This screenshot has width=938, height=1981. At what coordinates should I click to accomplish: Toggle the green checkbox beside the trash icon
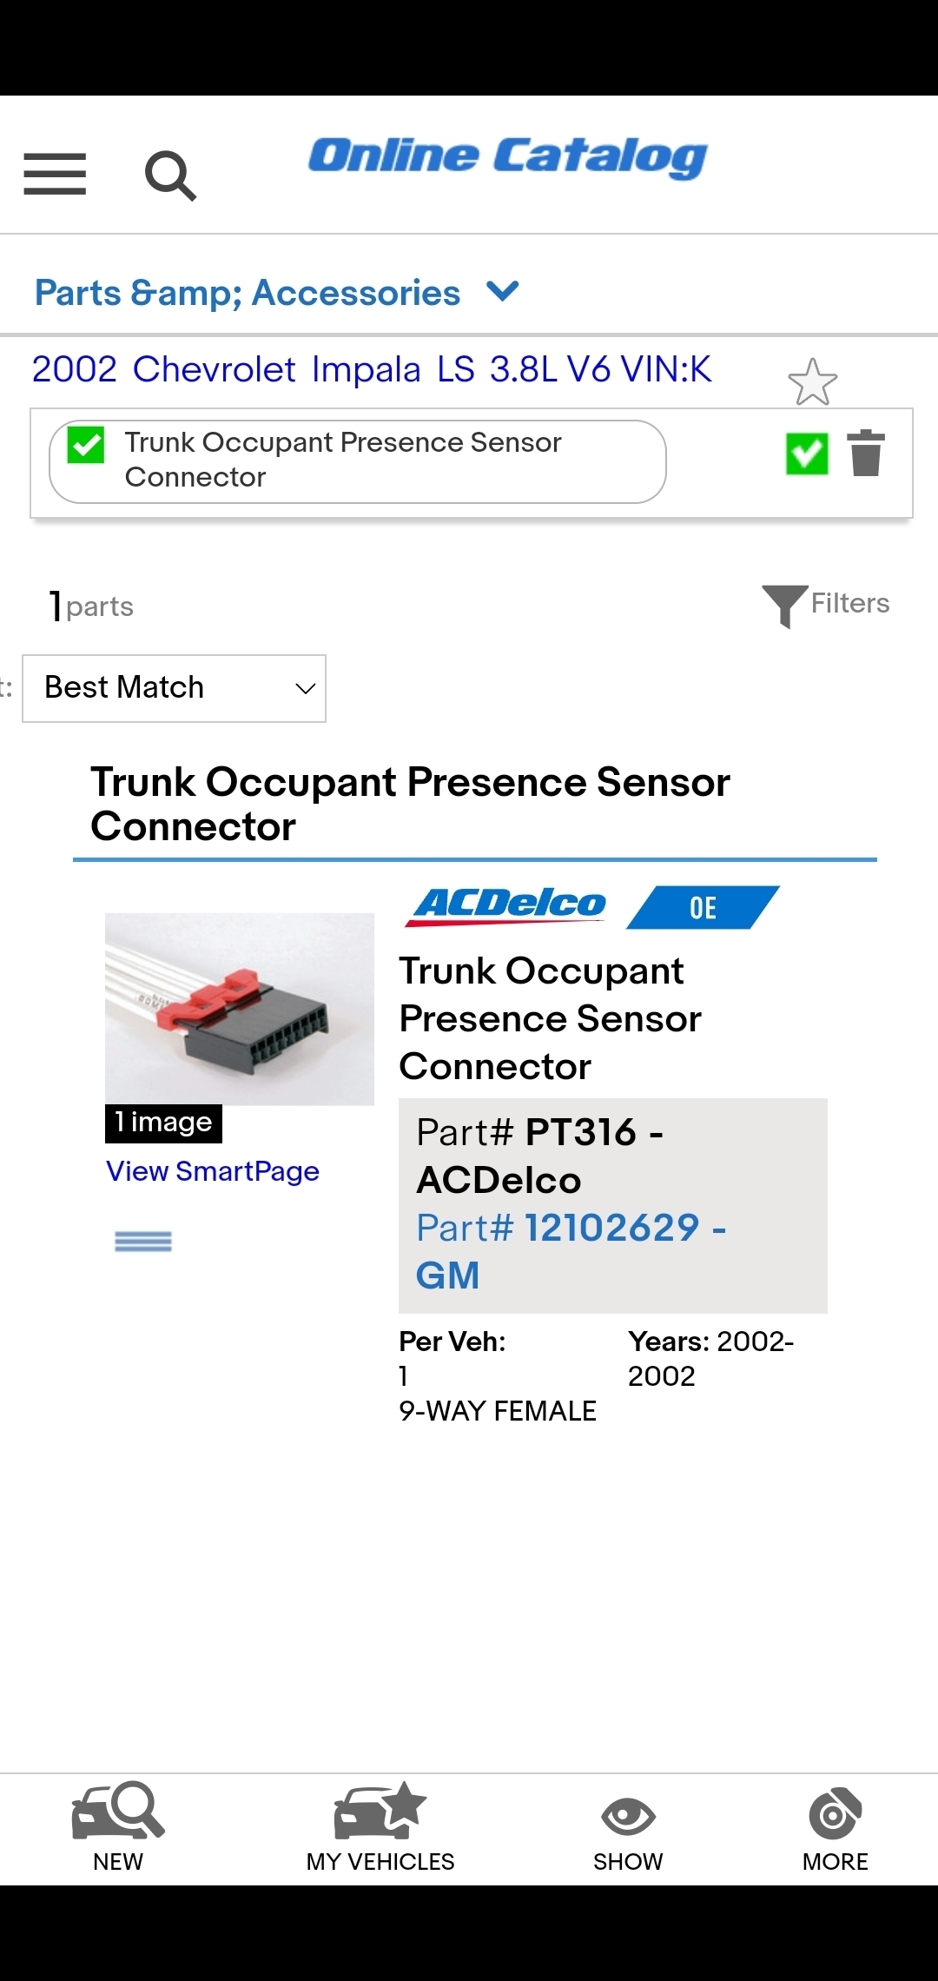(807, 454)
